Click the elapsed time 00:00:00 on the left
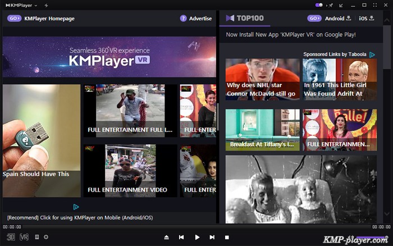 (12, 227)
